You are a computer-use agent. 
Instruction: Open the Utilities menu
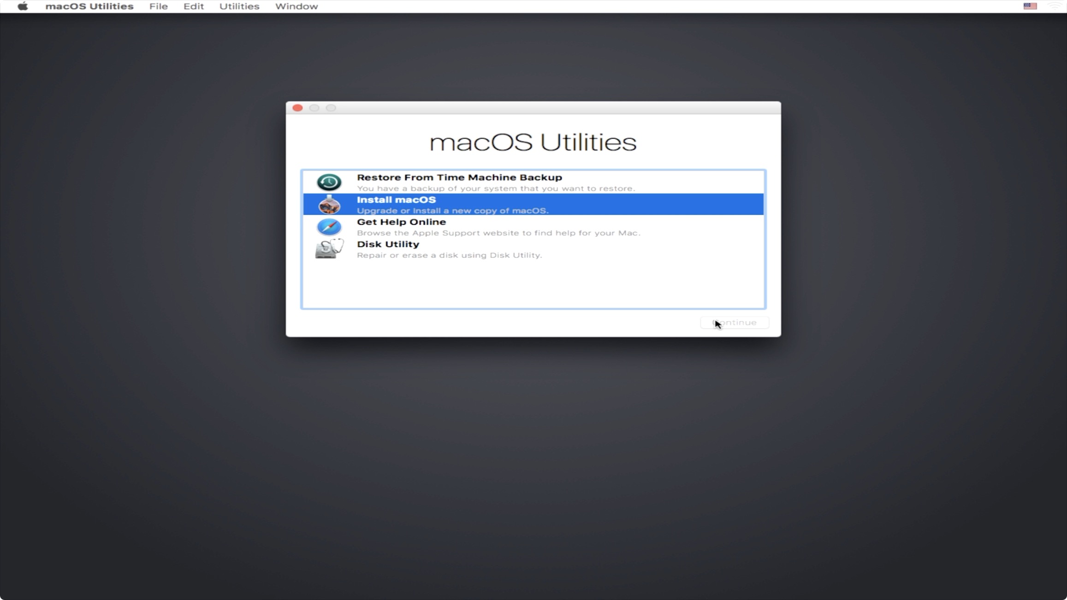[239, 6]
